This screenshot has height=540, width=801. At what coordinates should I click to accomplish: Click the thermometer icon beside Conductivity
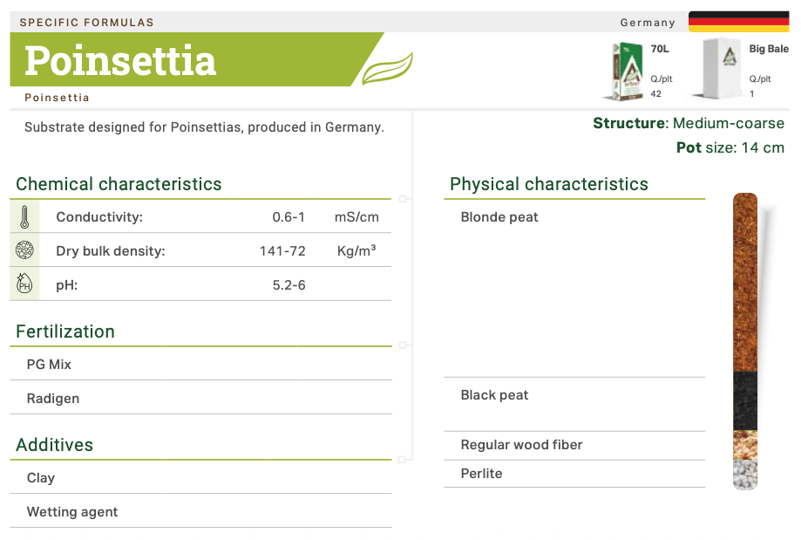pos(24,217)
